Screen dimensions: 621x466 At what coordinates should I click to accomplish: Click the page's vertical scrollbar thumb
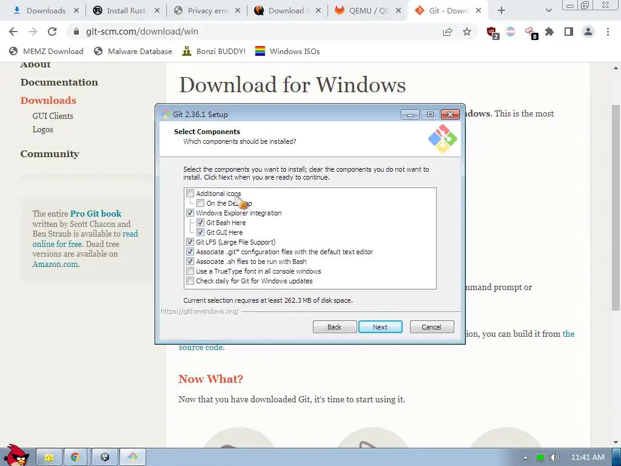point(616,208)
